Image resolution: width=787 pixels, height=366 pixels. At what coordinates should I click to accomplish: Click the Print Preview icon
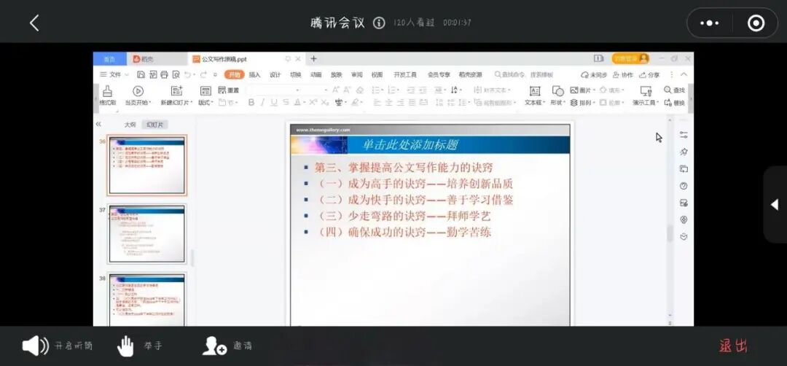point(176,75)
